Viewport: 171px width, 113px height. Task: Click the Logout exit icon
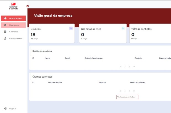[x=5, y=109]
